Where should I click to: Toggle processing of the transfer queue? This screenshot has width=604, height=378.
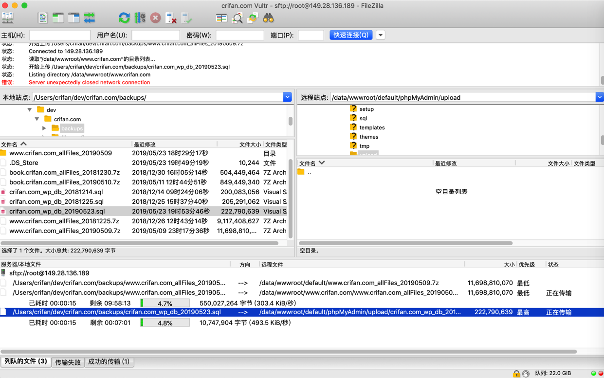[x=140, y=18]
